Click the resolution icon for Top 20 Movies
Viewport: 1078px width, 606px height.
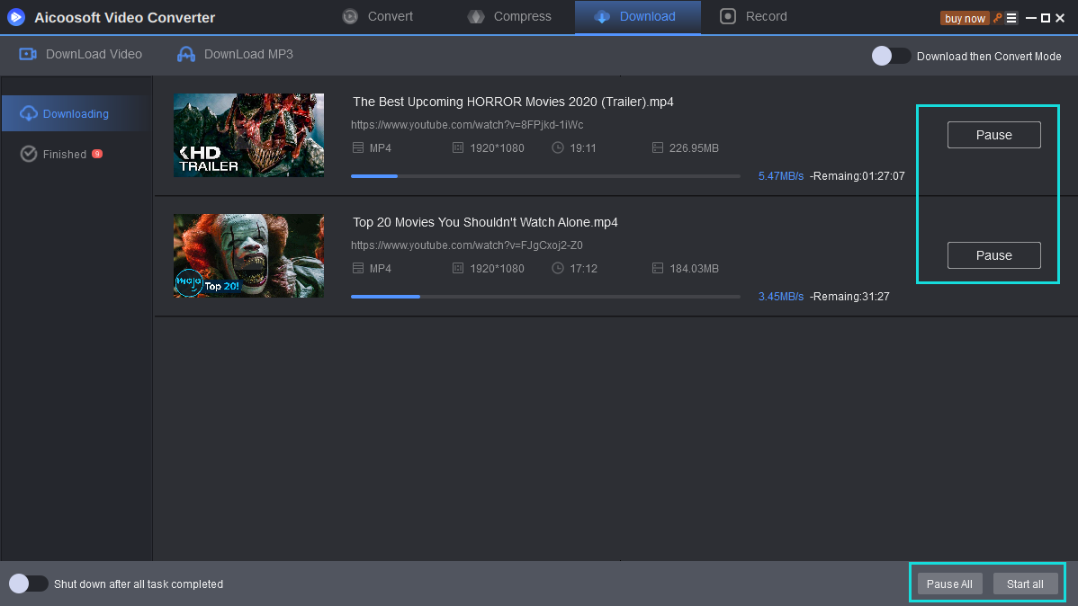pos(458,268)
